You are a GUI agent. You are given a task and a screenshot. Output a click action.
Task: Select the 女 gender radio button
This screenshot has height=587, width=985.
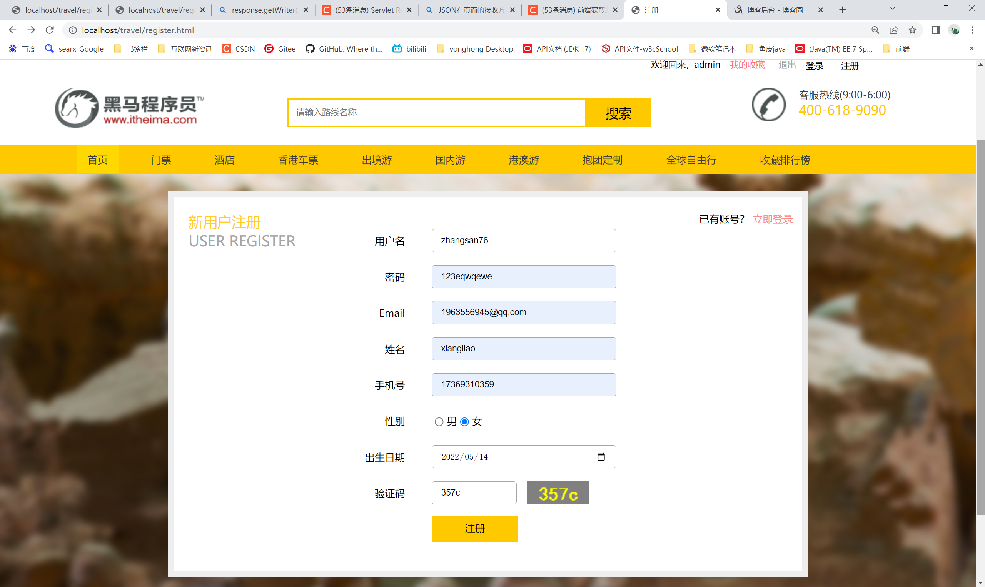coord(464,422)
